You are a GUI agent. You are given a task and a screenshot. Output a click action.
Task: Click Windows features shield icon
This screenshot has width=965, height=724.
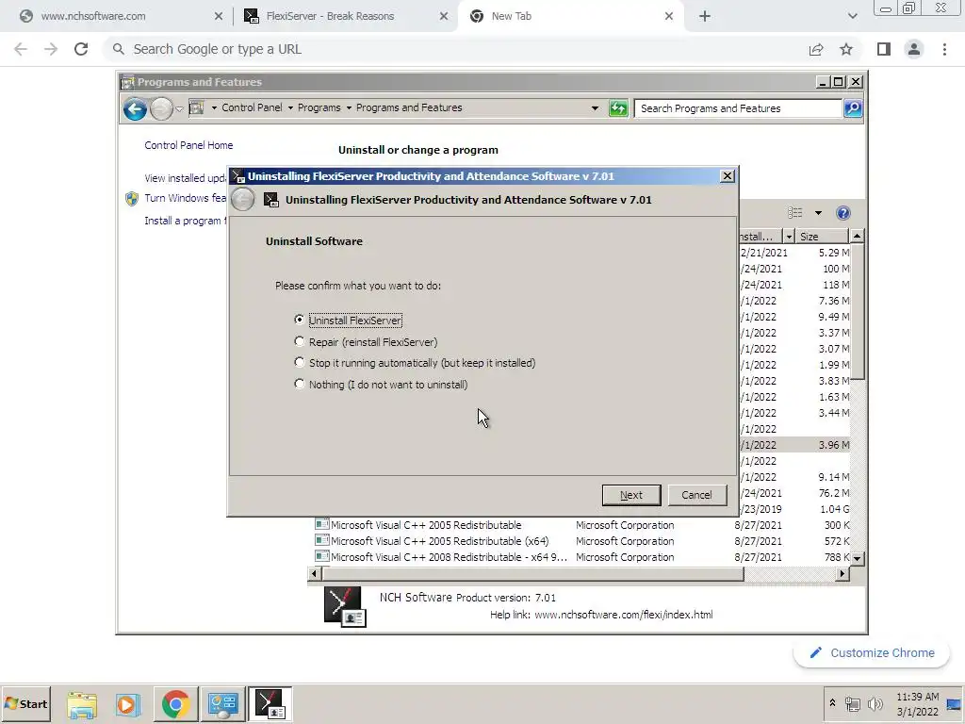tap(132, 198)
